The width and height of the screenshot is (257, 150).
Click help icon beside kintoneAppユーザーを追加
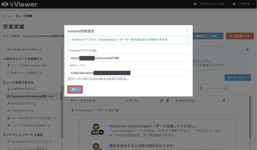click(x=117, y=110)
